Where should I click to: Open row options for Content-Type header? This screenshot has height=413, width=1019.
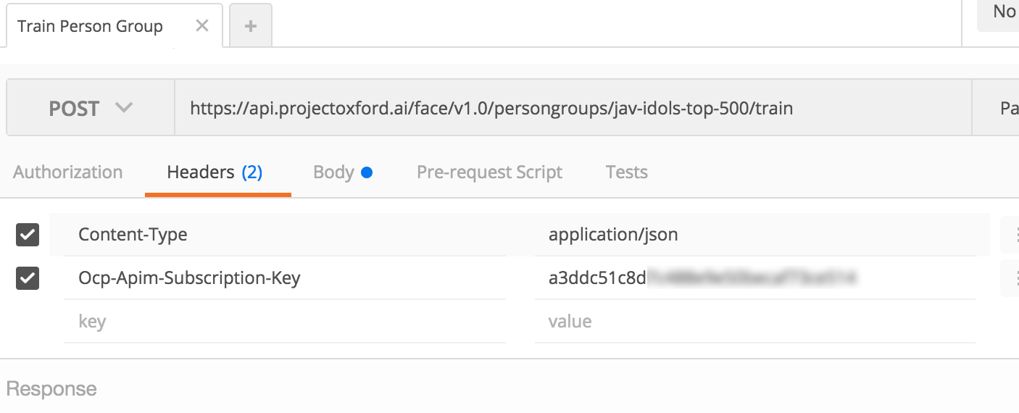point(1012,235)
